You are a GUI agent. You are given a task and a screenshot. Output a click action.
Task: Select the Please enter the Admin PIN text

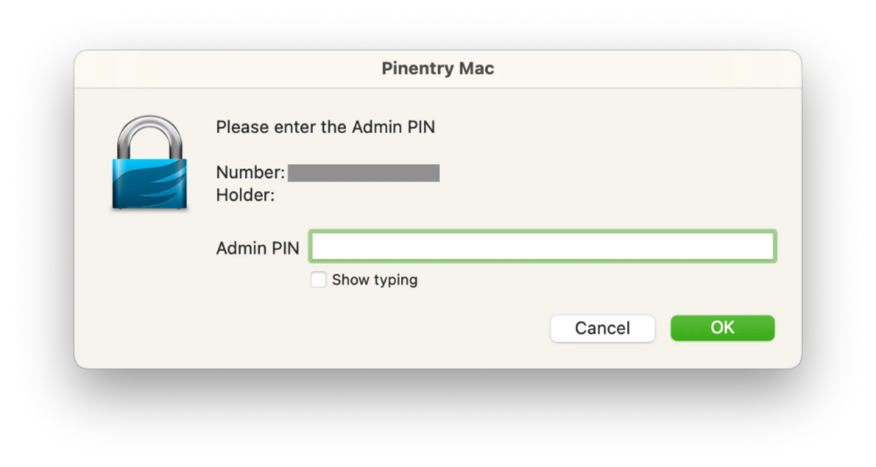coord(326,127)
